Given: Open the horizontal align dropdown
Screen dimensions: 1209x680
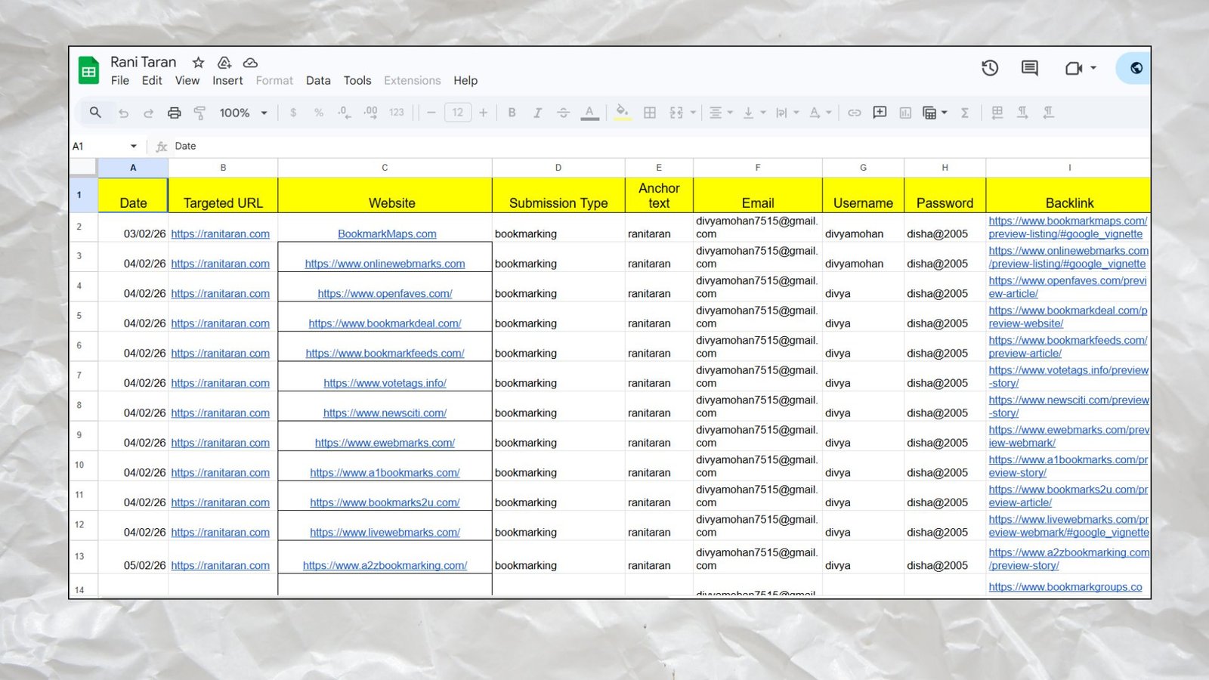Looking at the screenshot, I should coord(720,113).
